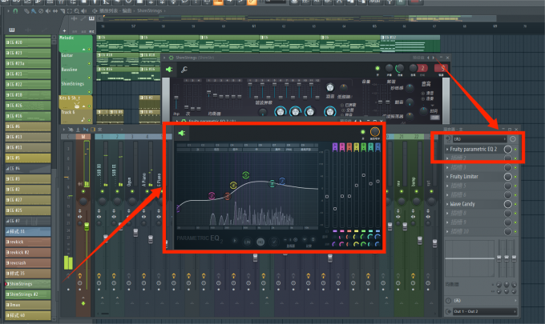This screenshot has width=545, height=324.
Task: Expand the Fruity Limiter slot arrow menu
Action: coord(447,176)
